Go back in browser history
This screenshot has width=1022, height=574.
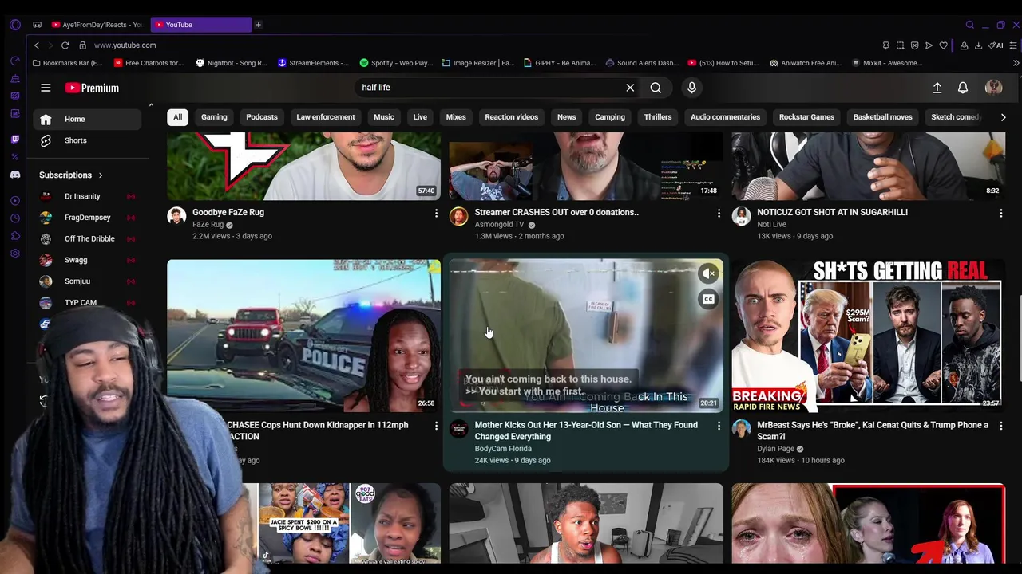(x=37, y=45)
